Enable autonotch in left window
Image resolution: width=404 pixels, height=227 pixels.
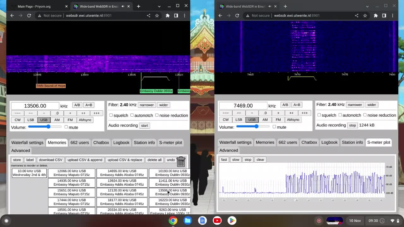[132, 115]
